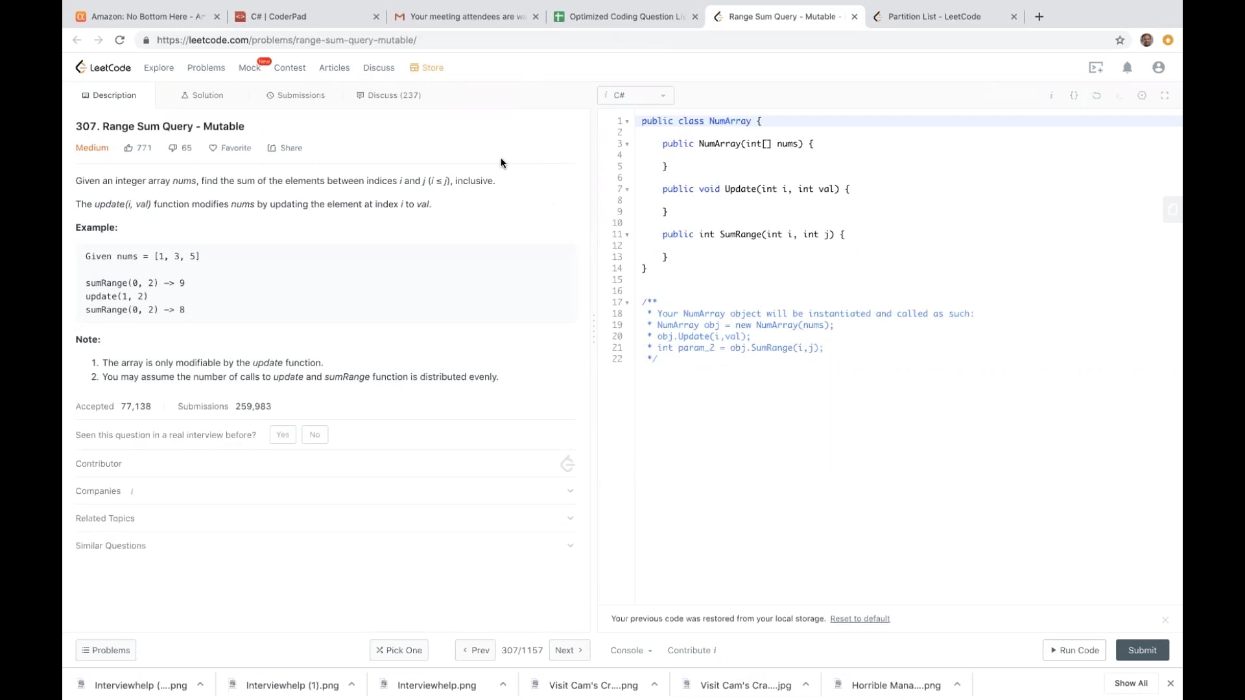Switch to the Partition List browser tab
The width and height of the screenshot is (1245, 700).
tap(934, 17)
